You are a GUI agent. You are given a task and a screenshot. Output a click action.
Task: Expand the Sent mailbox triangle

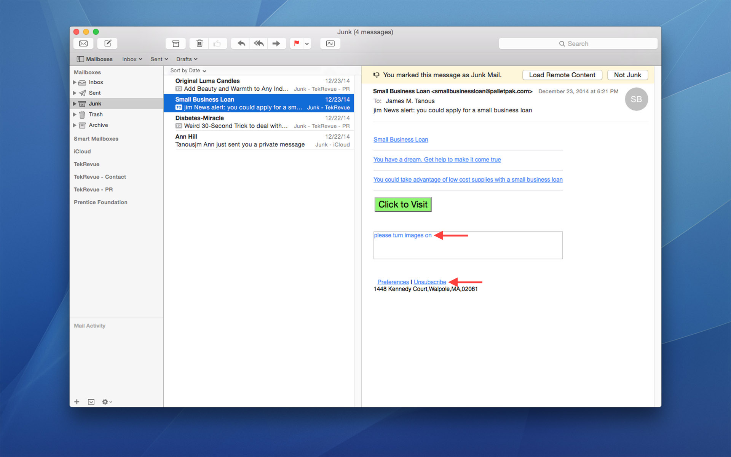click(x=75, y=93)
